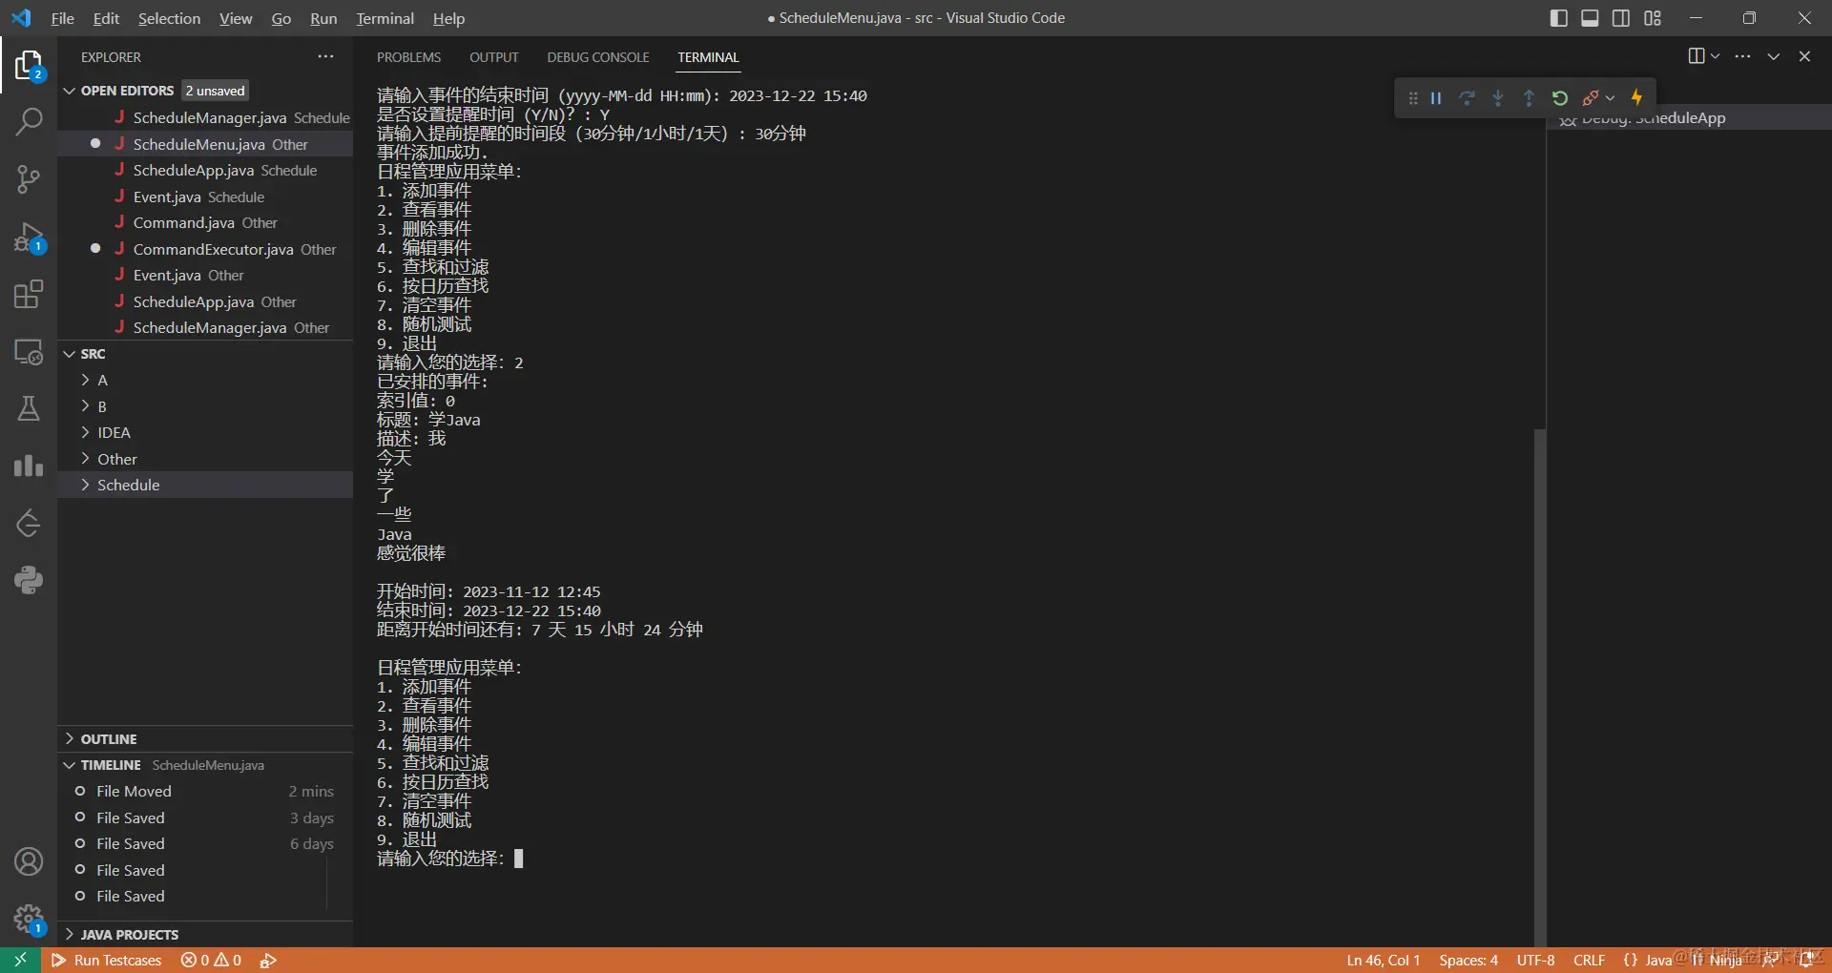
Task: Toggle the primary side bar layout button
Action: tap(1559, 18)
